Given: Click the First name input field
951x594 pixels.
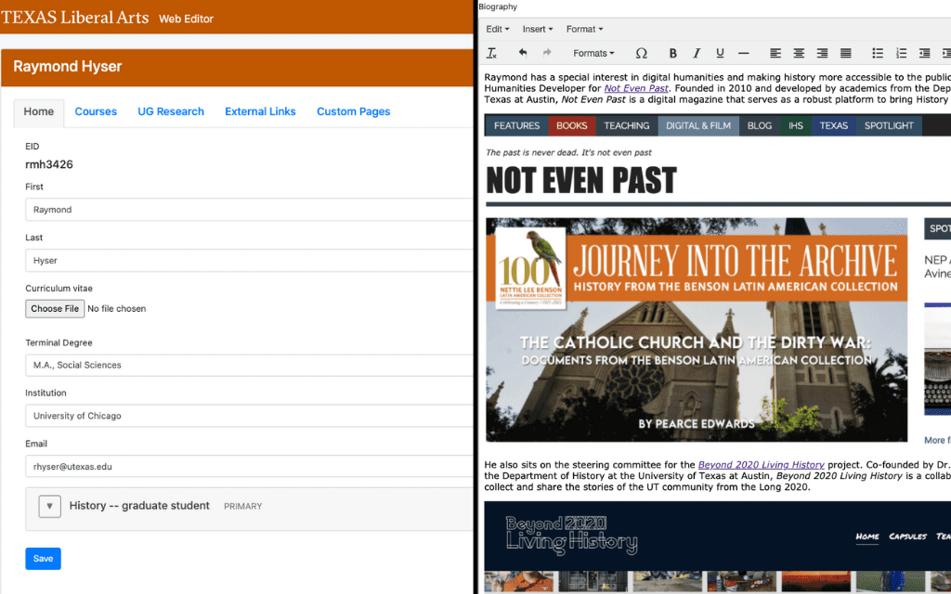Looking at the screenshot, I should tap(249, 210).
